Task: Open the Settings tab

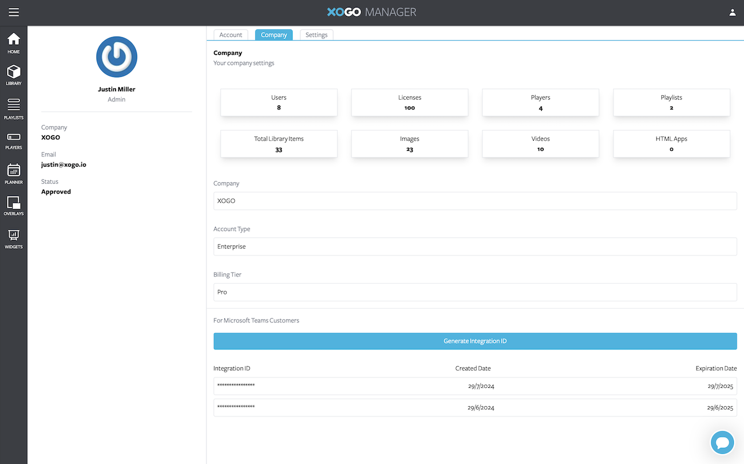Action: tap(316, 34)
